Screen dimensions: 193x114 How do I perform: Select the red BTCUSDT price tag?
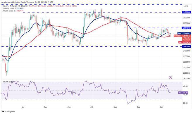pyautogui.click(x=182, y=38)
